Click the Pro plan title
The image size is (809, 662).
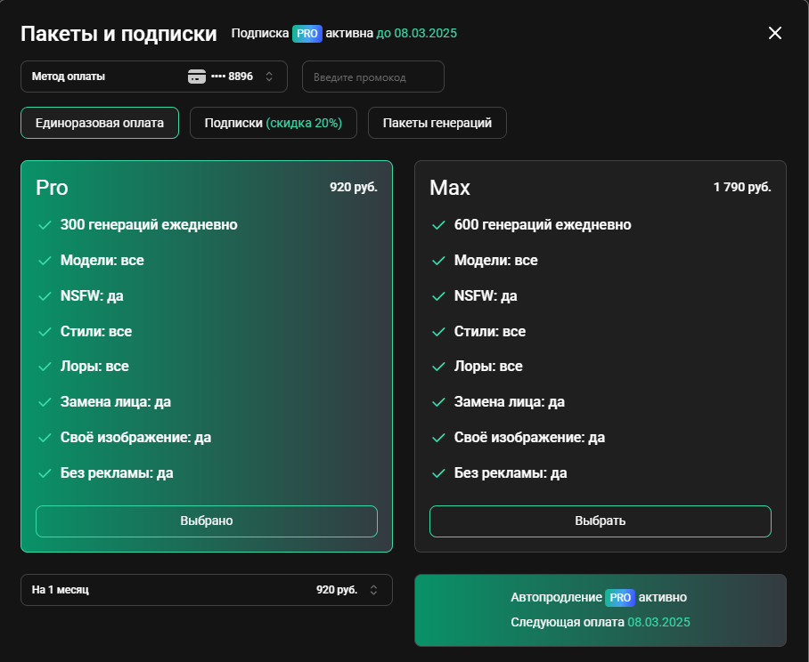coord(52,188)
